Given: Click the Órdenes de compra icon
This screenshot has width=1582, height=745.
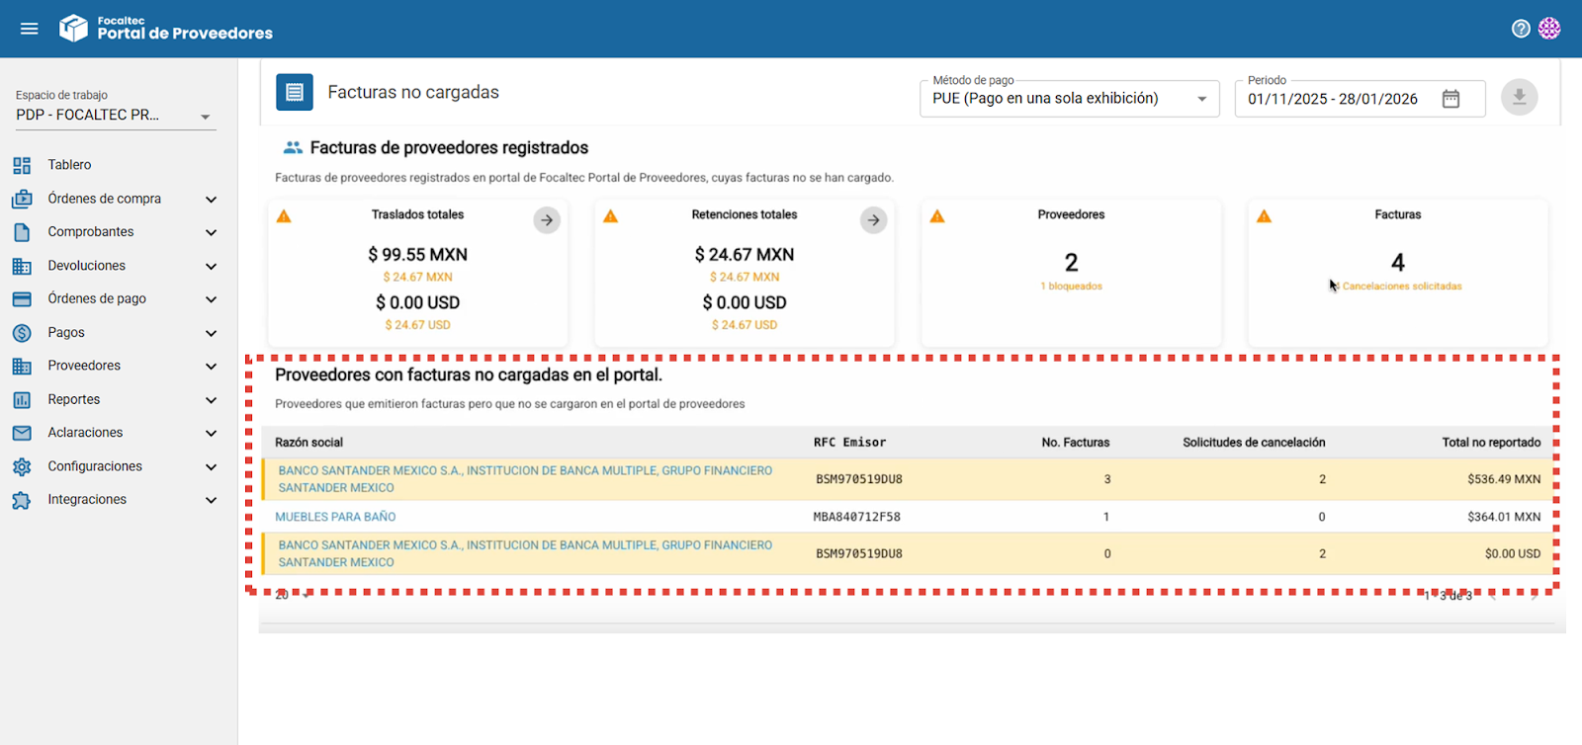Looking at the screenshot, I should pyautogui.click(x=22, y=199).
